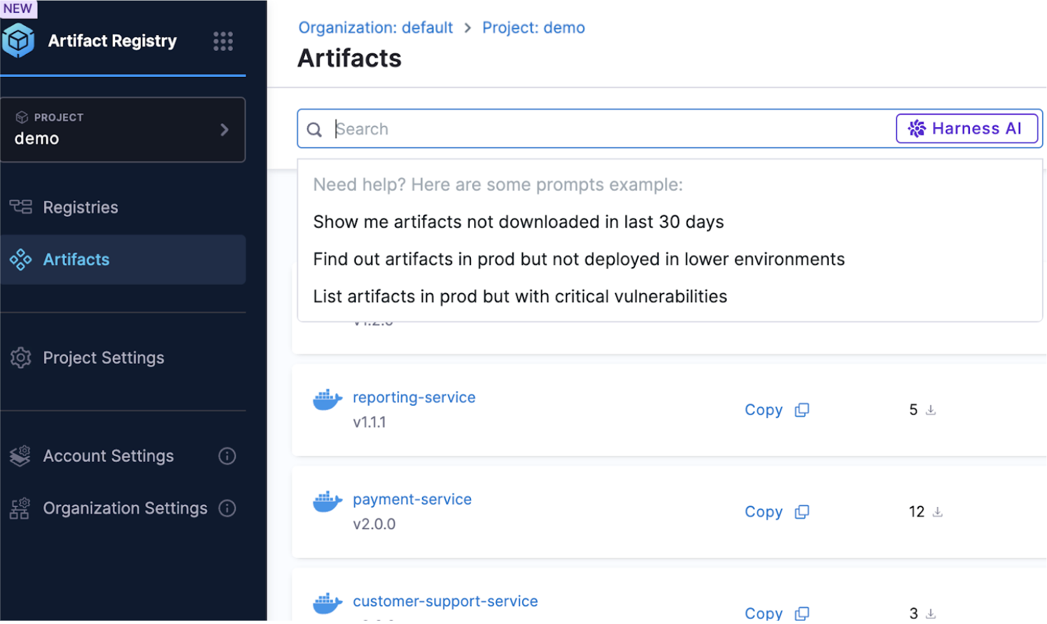Click download count 5 for reporting-service

tap(913, 410)
